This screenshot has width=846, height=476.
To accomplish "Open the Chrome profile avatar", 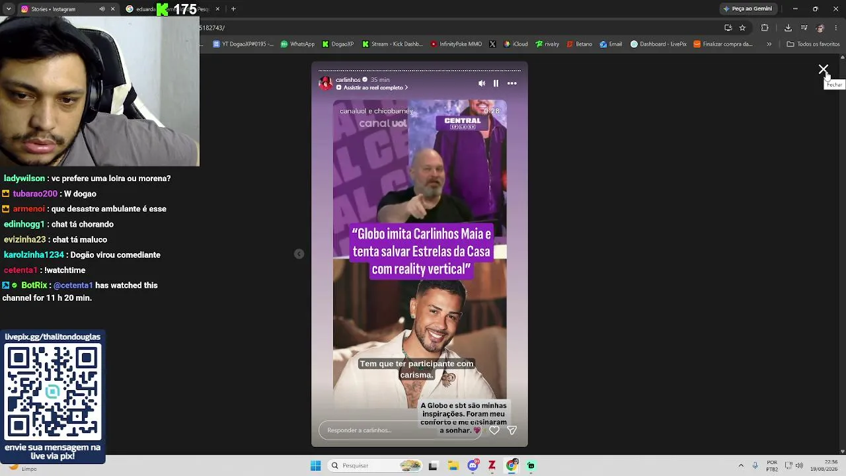I will click(820, 28).
